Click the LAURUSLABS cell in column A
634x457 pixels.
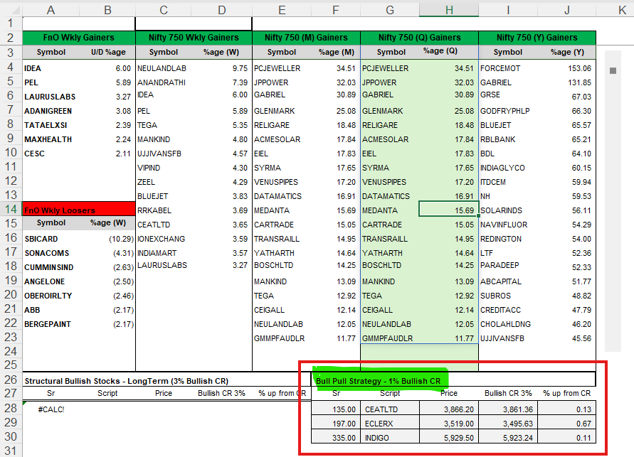[51, 97]
